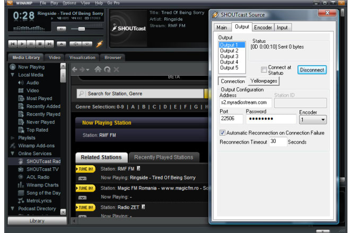This screenshot has width=350, height=233.
Task: Select Most Played in library
Action: [39, 98]
